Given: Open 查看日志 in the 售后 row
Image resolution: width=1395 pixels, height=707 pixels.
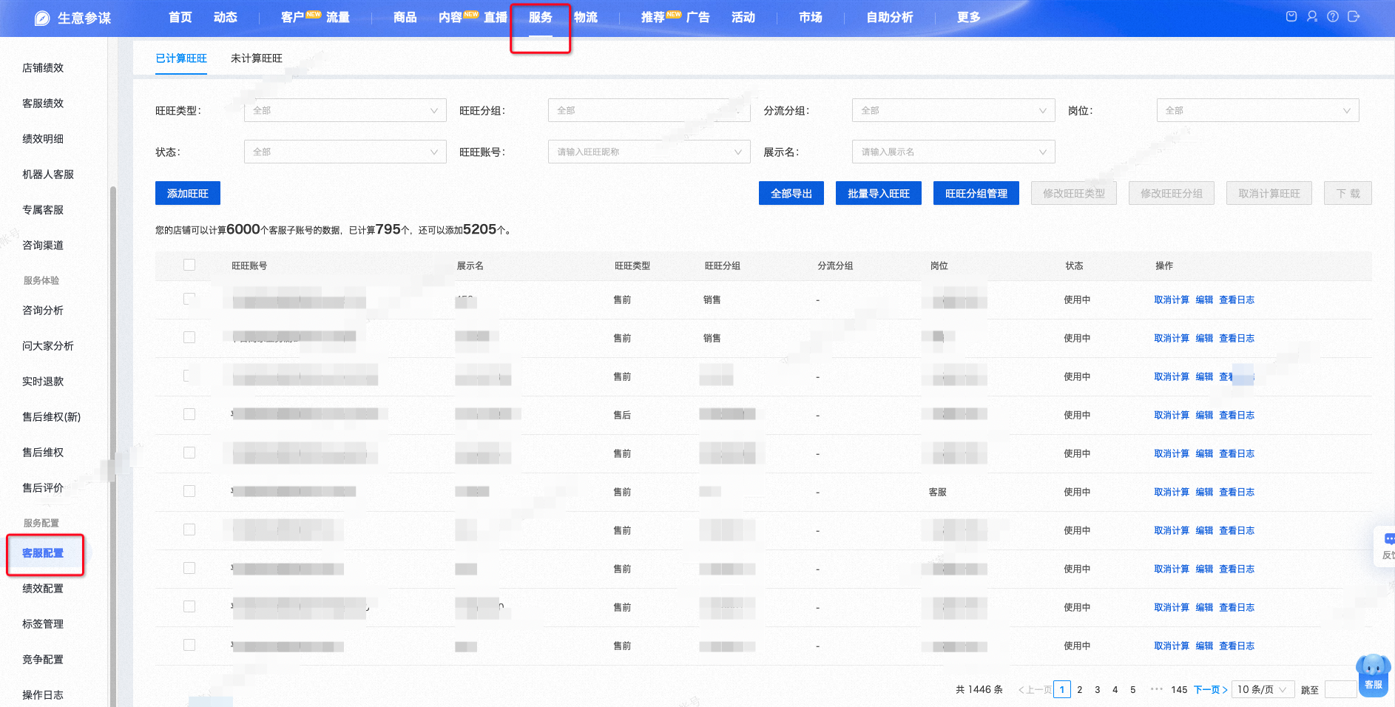Looking at the screenshot, I should [1237, 415].
